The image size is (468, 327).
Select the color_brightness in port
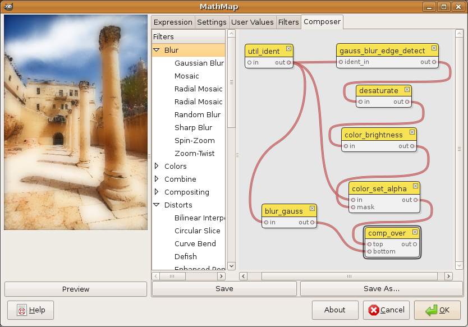tap(346, 146)
